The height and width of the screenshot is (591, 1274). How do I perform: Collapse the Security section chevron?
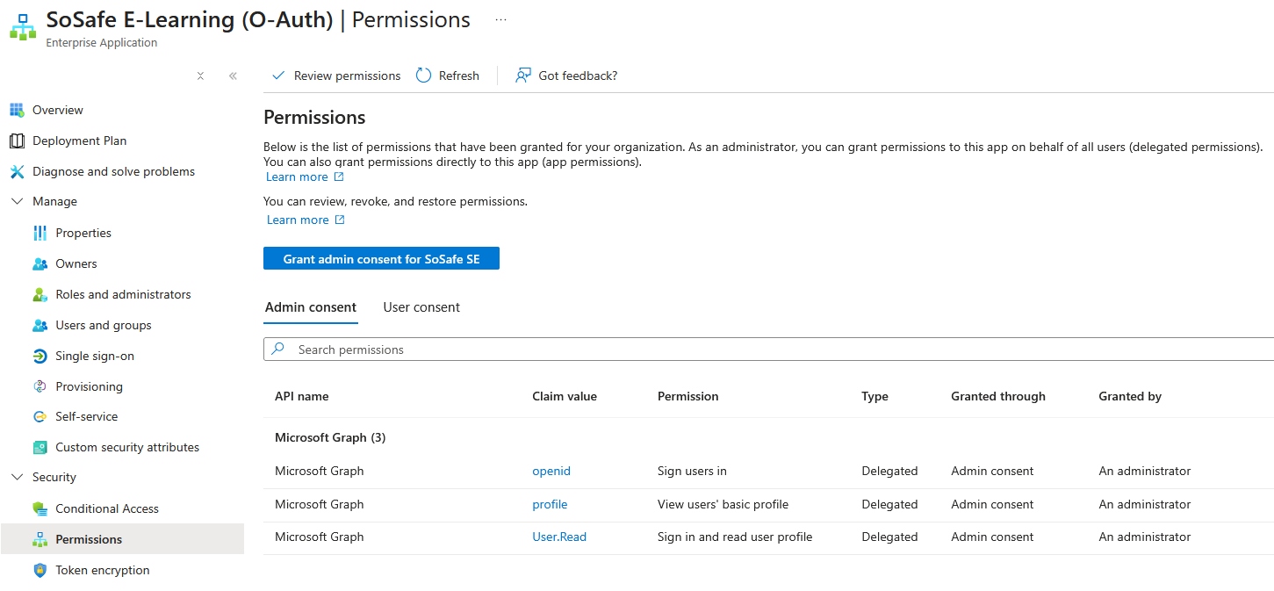click(16, 477)
